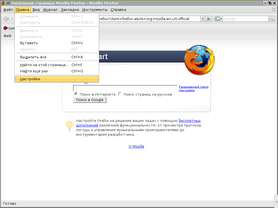Open the Журнал menu
The image size is (278, 208).
tap(50, 10)
